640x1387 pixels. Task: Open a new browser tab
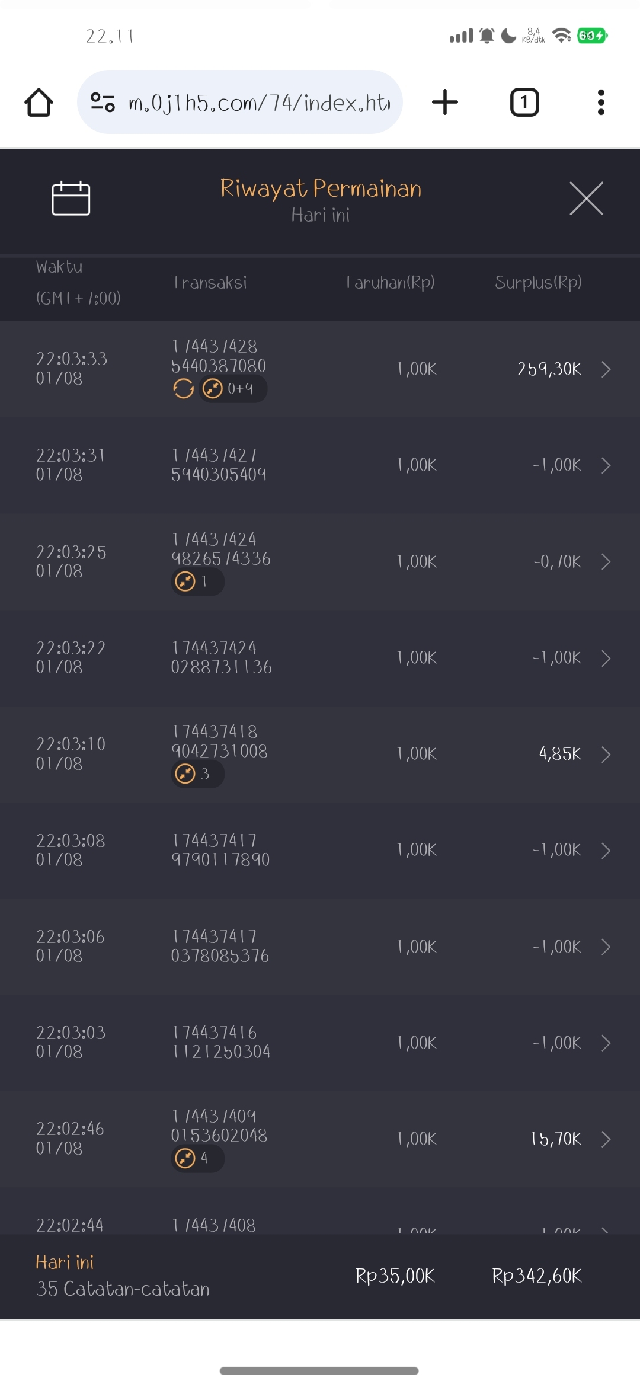(x=445, y=103)
